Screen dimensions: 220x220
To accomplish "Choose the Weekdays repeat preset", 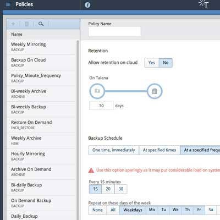I will click(x=133, y=210).
